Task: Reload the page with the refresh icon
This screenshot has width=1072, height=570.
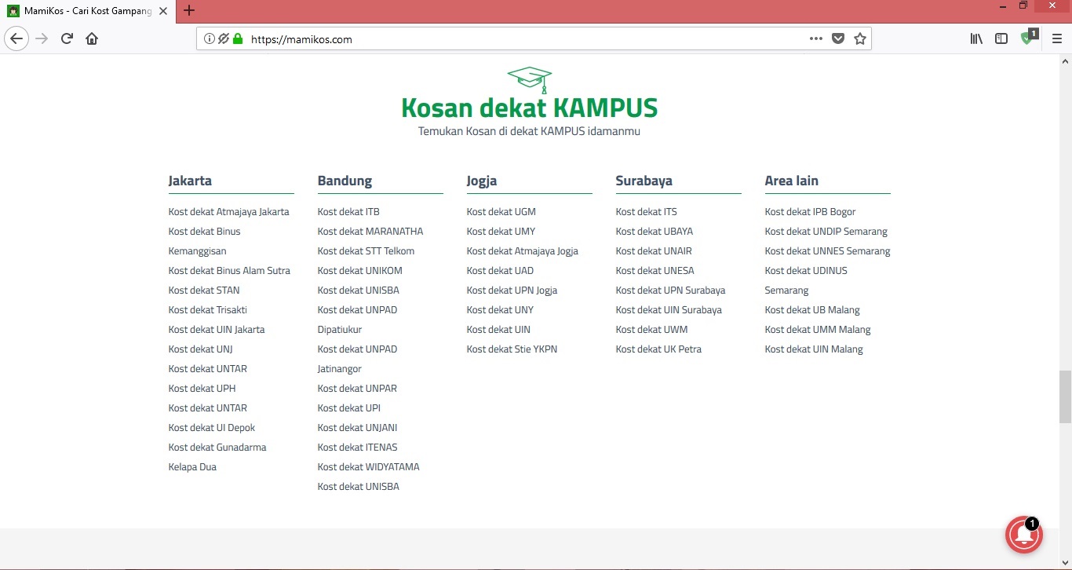Action: pos(67,38)
